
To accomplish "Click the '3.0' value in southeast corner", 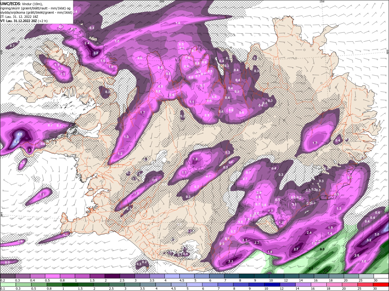I will coord(377,234).
